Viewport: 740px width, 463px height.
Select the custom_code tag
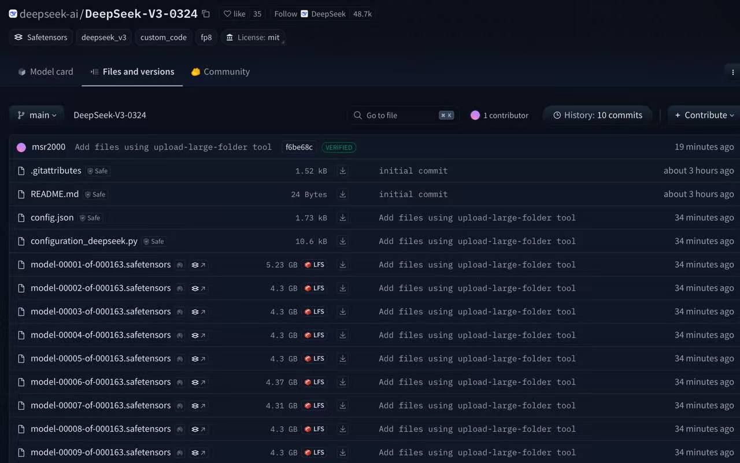[x=163, y=37]
